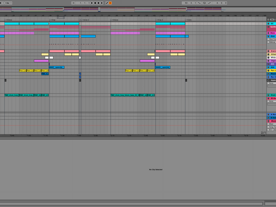Jump to the Drop 2 locator

click(x=156, y=20)
